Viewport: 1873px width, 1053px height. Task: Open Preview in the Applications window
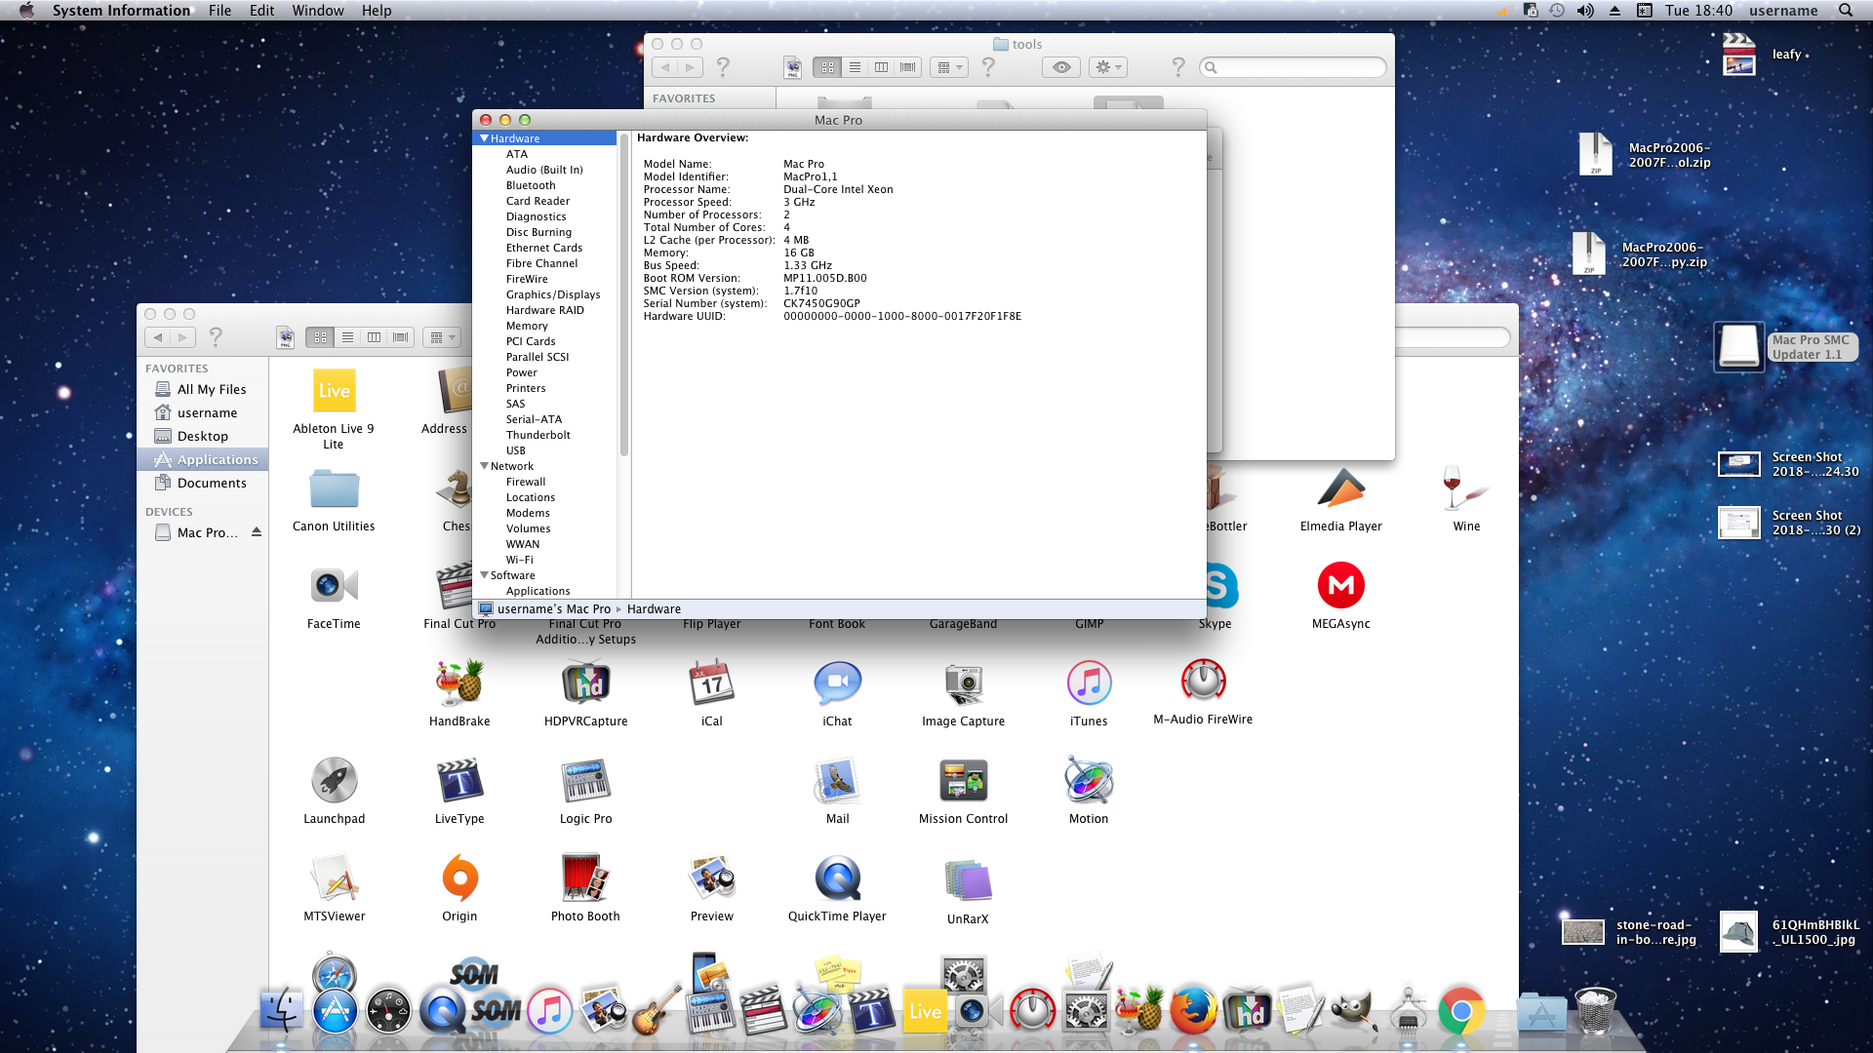(x=712, y=877)
